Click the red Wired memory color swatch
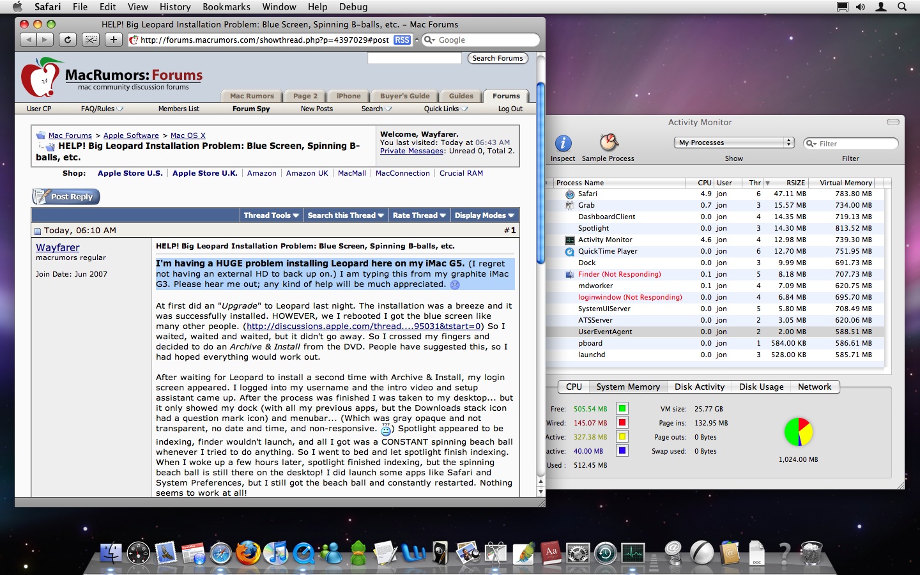The height and width of the screenshot is (575, 920). pos(622,422)
